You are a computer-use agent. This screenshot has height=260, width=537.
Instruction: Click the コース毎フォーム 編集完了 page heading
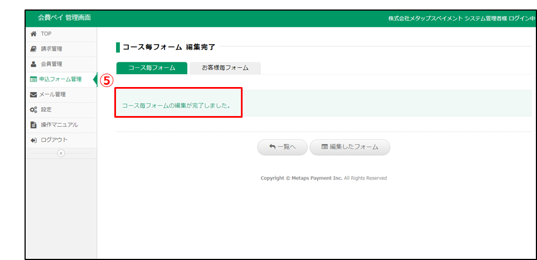tap(169, 47)
